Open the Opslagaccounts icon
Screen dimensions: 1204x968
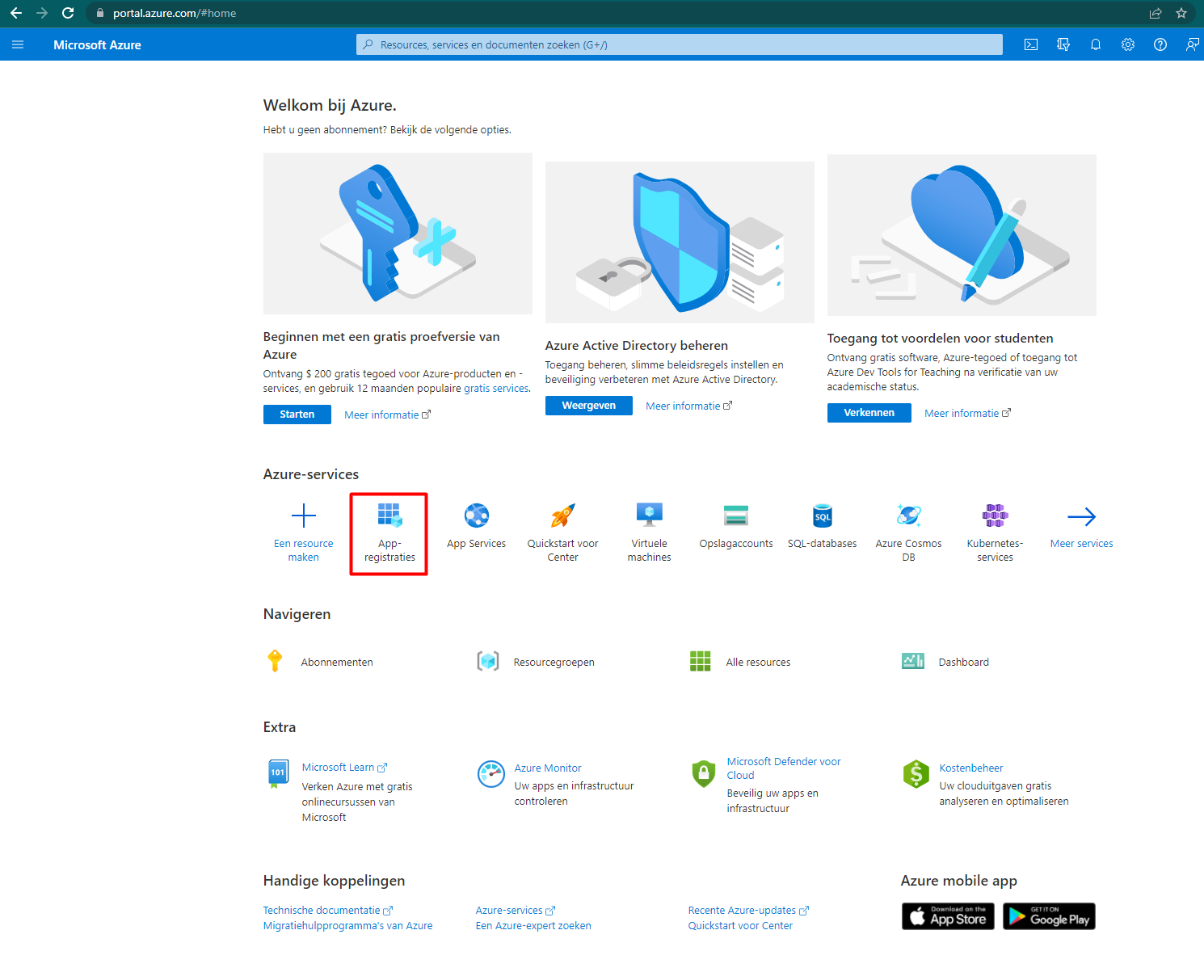[x=736, y=516]
